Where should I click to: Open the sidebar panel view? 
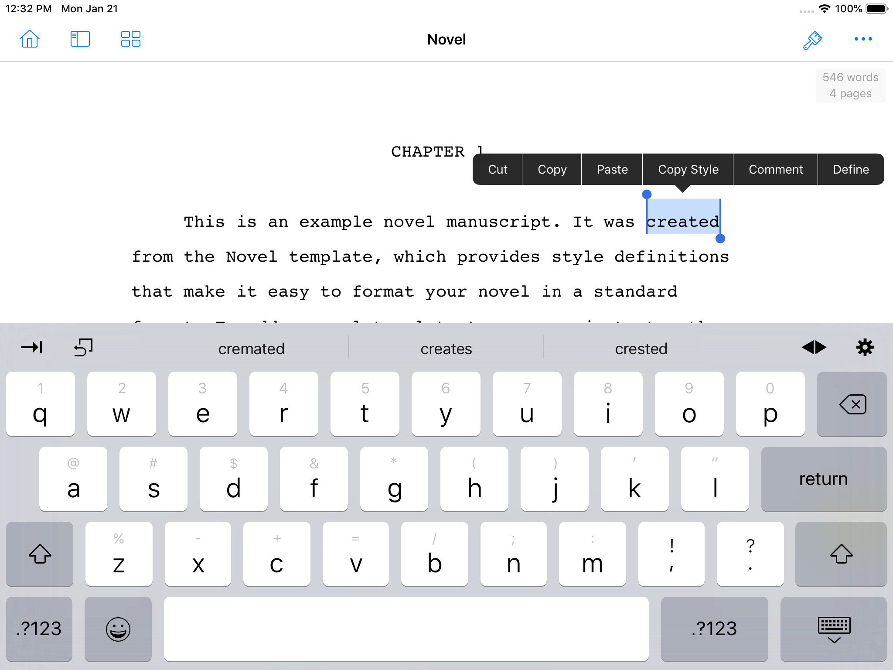pos(79,39)
